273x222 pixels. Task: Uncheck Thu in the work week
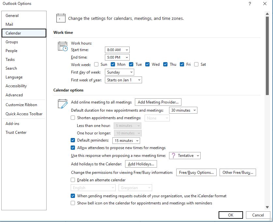tap(165, 64)
